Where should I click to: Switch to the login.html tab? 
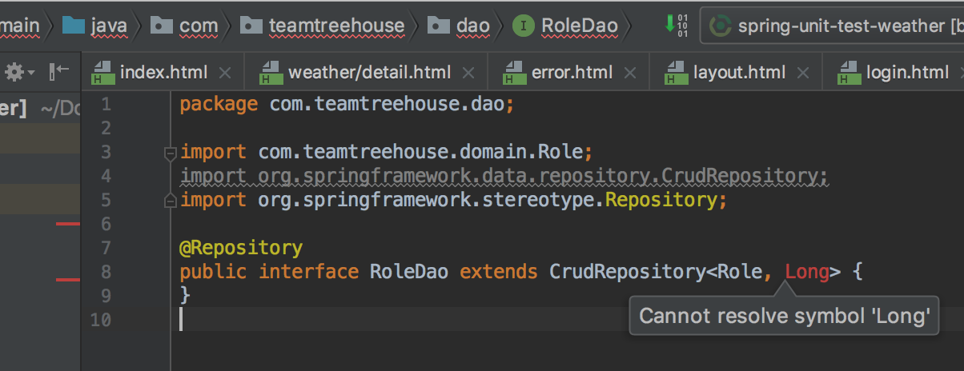pyautogui.click(x=906, y=73)
